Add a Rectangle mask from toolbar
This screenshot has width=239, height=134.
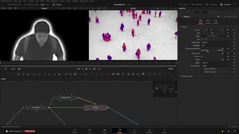point(92,74)
